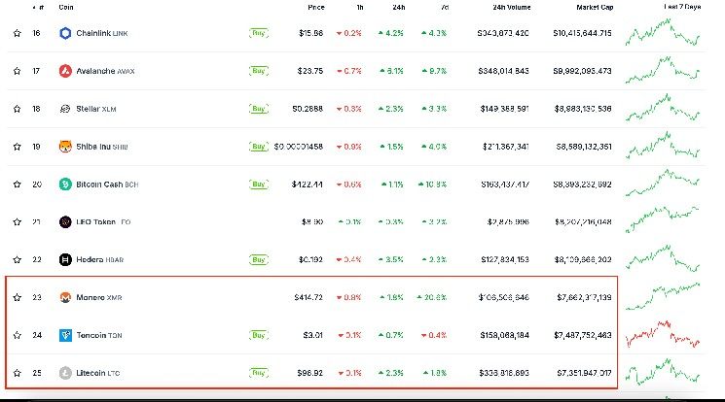Sort by the 24h Volume column header
The width and height of the screenshot is (725, 402).
(511, 8)
